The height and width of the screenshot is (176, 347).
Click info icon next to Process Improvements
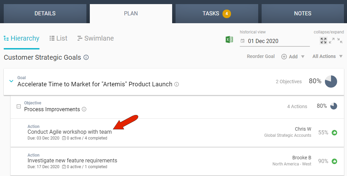[84, 109]
